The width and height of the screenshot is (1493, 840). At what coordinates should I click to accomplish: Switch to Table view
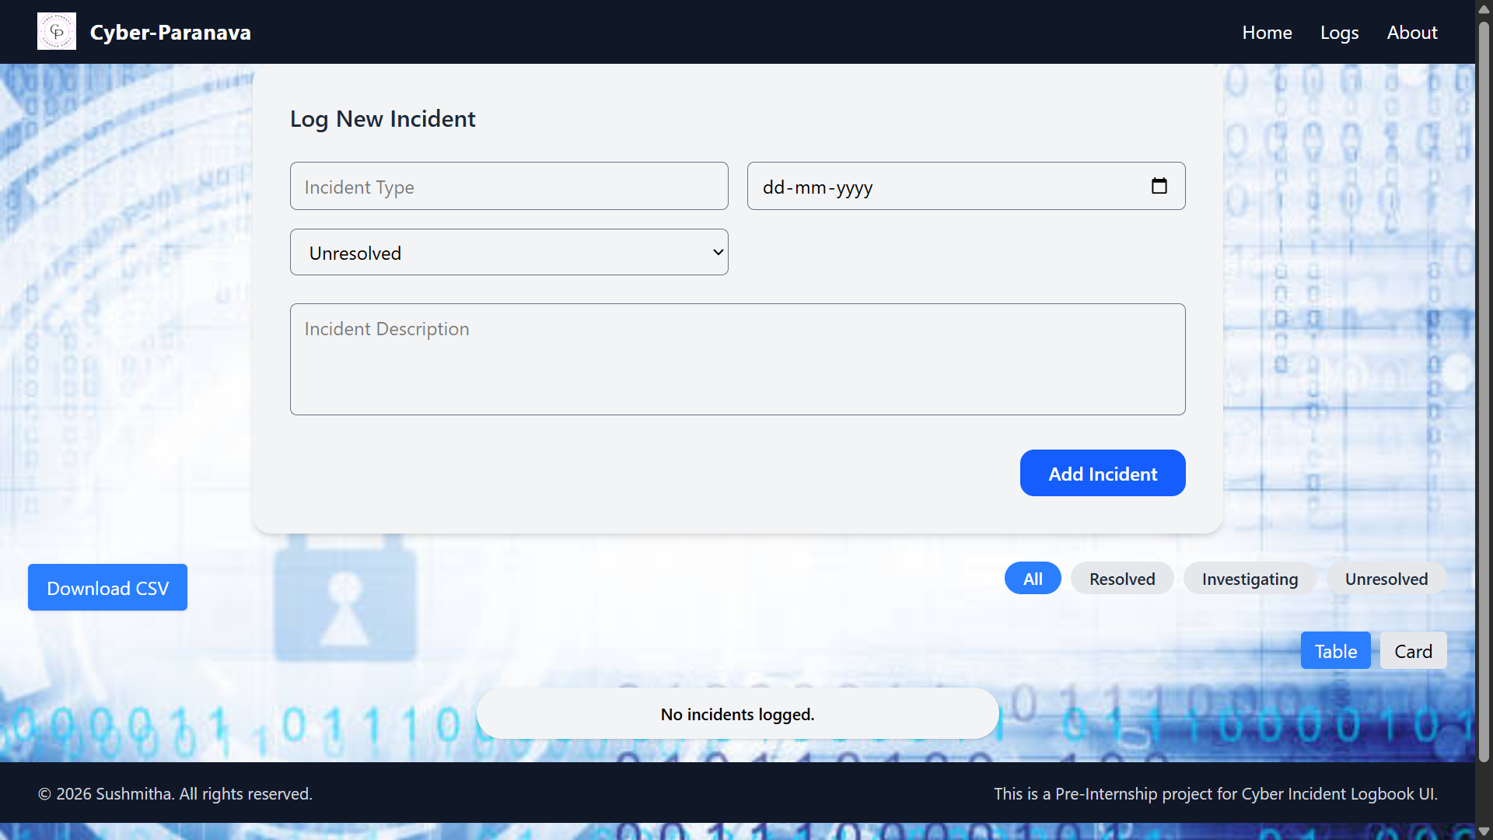(x=1336, y=650)
